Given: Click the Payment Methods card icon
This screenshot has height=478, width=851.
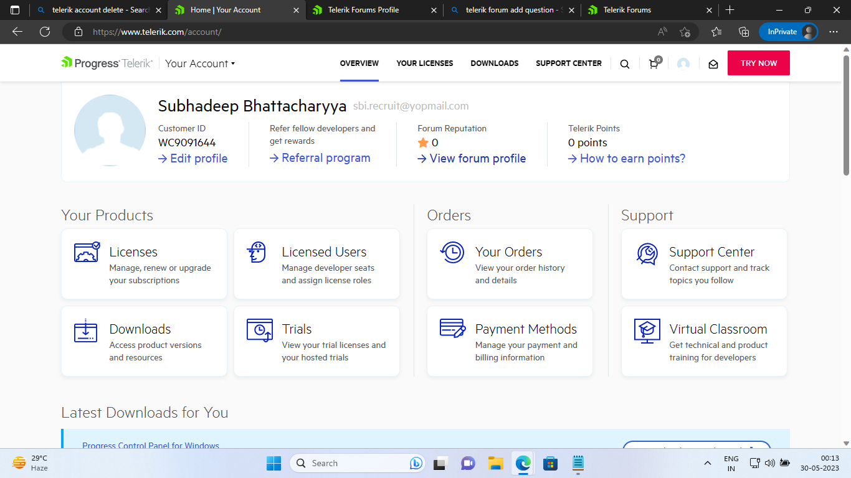Looking at the screenshot, I should point(453,328).
